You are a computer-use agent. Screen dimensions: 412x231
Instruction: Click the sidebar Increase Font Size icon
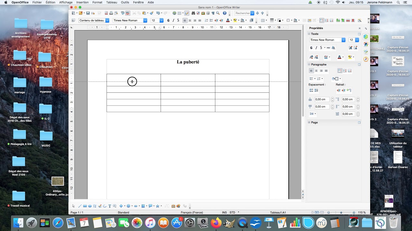pyautogui.click(x=351, y=48)
